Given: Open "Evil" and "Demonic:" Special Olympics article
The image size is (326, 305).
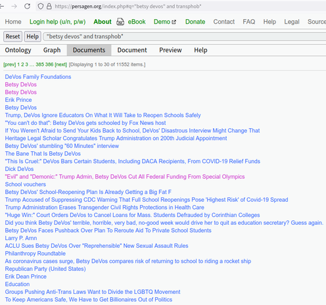Looking at the screenshot, I should click(125, 177).
